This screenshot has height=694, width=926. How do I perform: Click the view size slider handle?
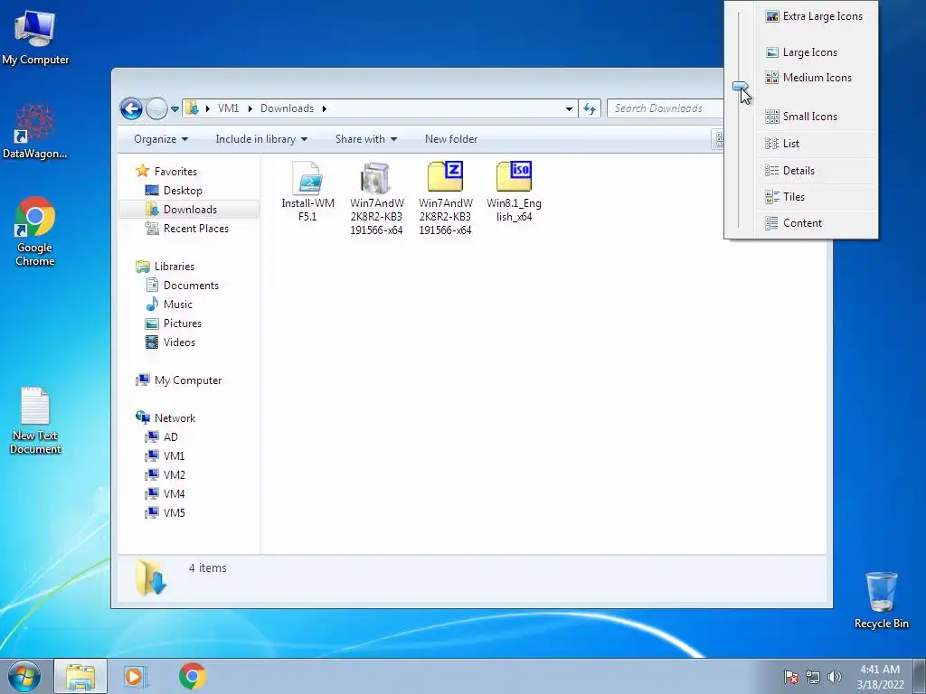pyautogui.click(x=740, y=87)
